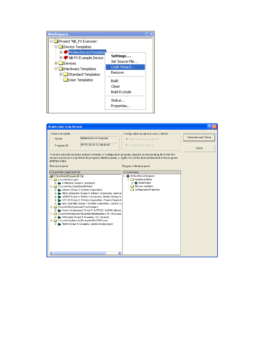Choose Code Wizard... menu entry
The image size is (264, 342).
[125, 67]
